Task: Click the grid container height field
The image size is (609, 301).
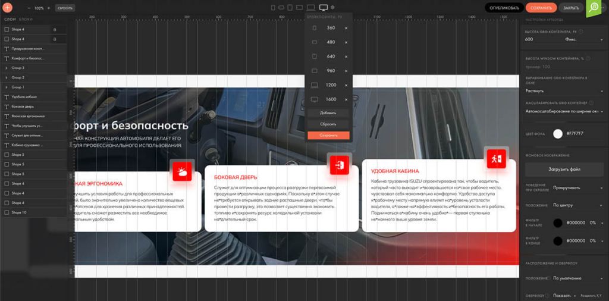Action: (x=541, y=39)
